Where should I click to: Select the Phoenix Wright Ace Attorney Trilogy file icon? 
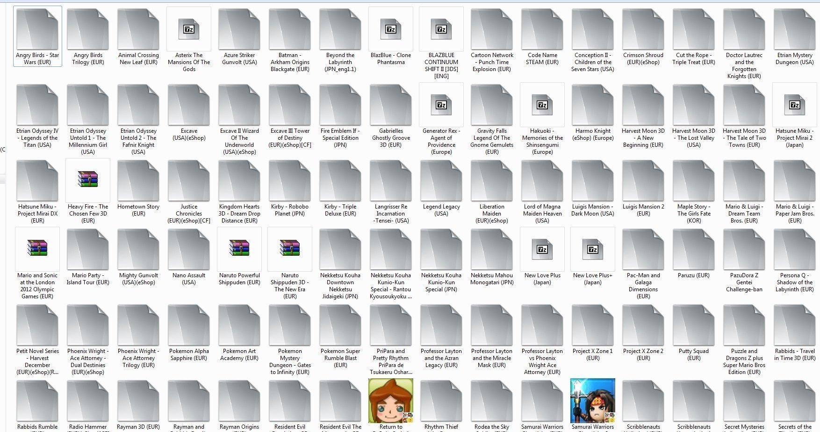click(x=138, y=325)
